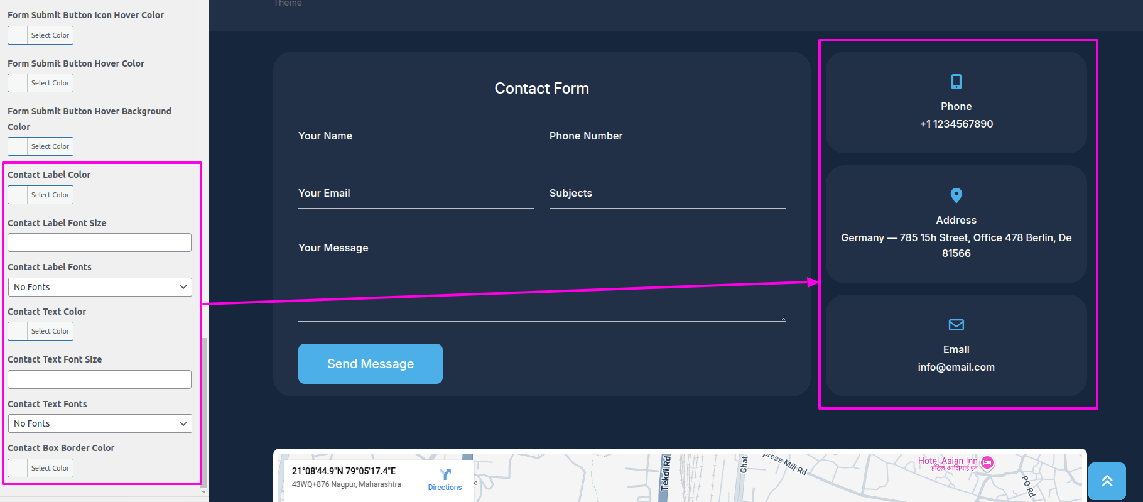Click the Hotel Asian Inn map marker
This screenshot has width=1143, height=502.
(x=987, y=463)
